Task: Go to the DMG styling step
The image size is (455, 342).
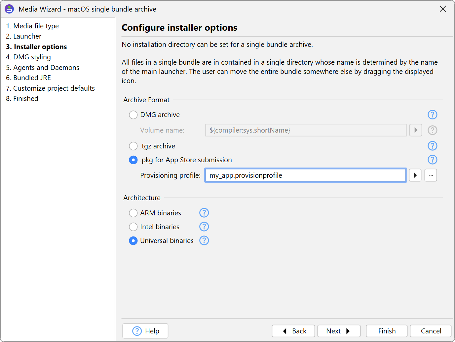Action: coord(32,57)
